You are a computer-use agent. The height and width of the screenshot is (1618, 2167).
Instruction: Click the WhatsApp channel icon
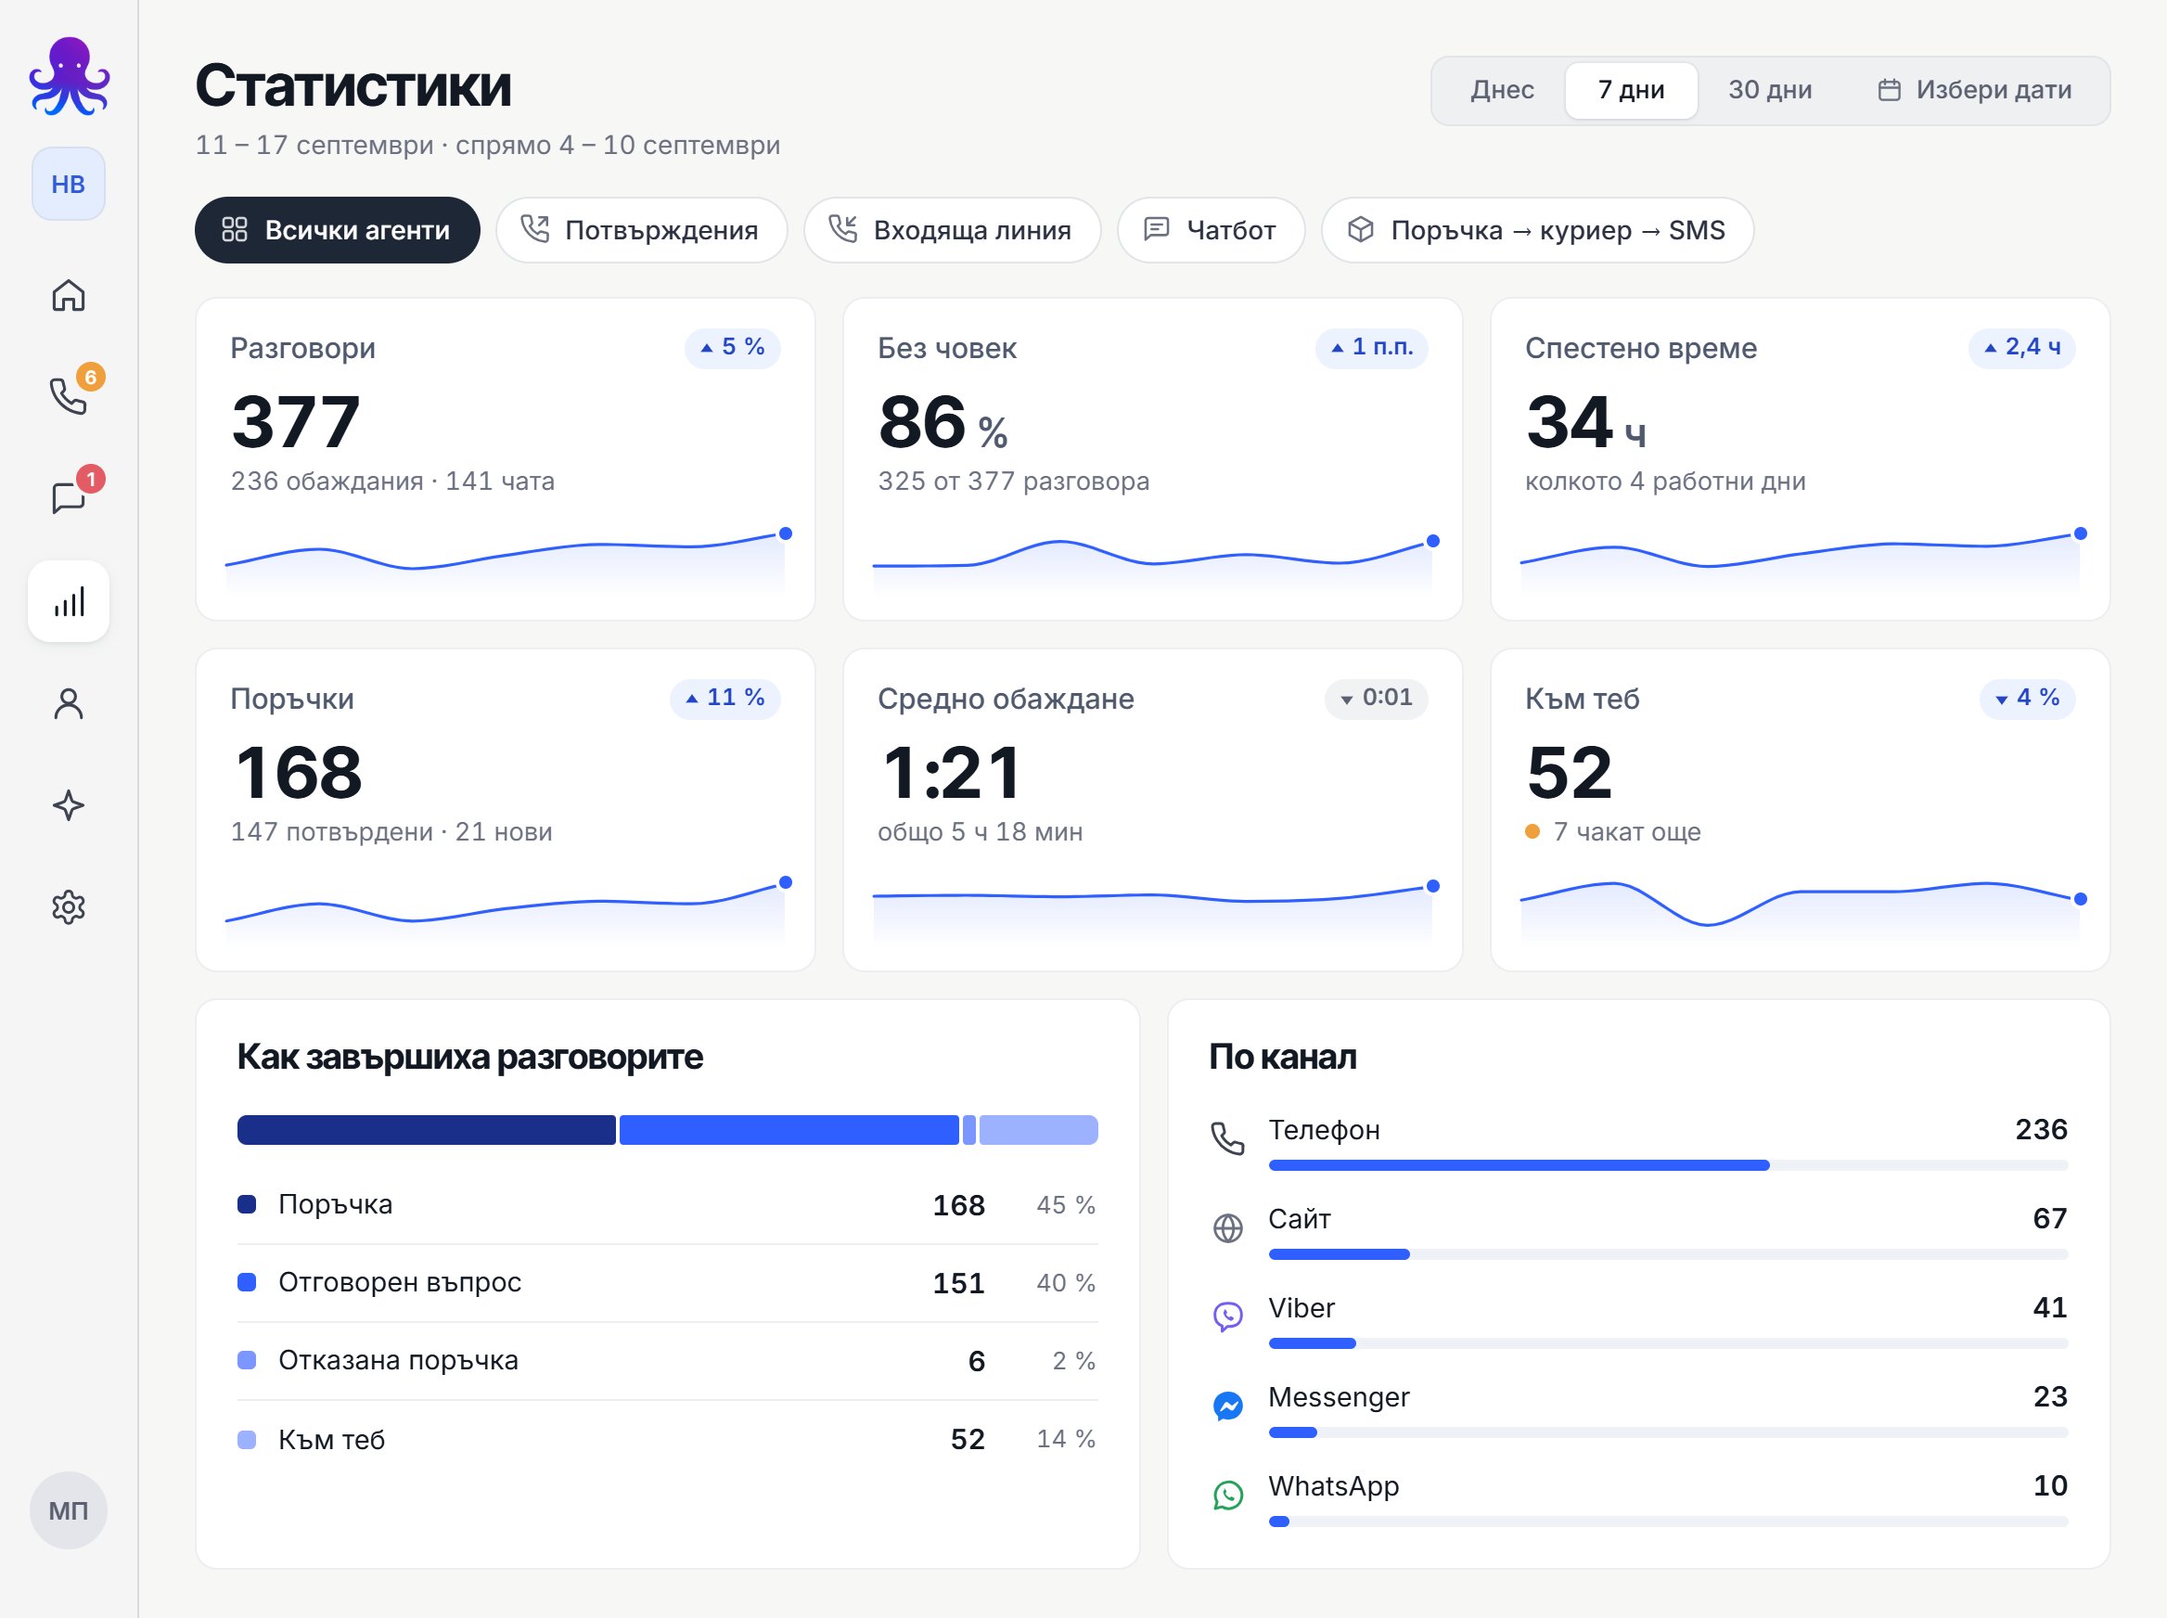(x=1228, y=1495)
